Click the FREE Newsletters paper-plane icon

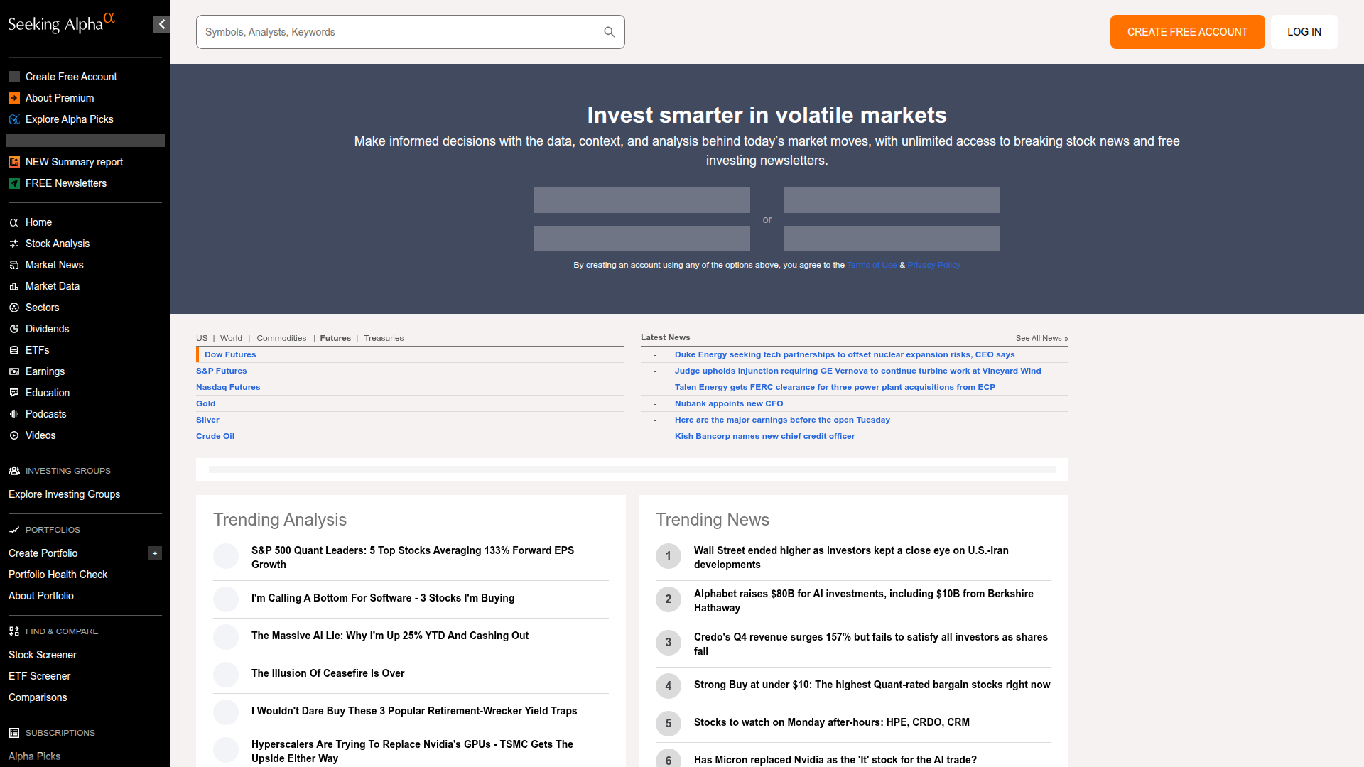coord(14,183)
